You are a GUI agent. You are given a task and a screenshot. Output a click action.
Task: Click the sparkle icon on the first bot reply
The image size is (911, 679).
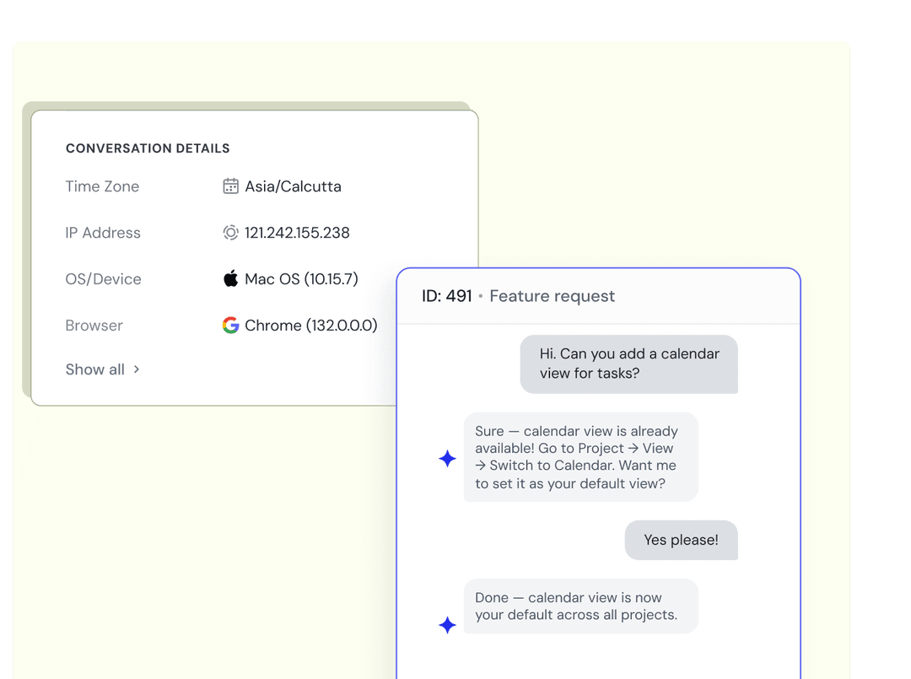[447, 459]
